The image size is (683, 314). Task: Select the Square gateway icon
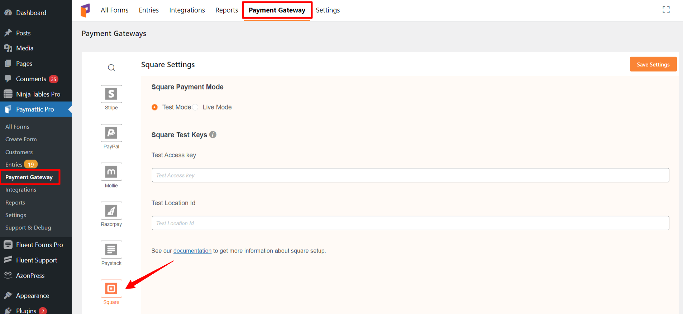(x=111, y=288)
